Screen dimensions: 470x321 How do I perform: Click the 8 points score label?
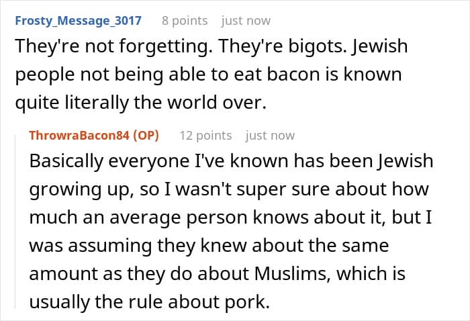pyautogui.click(x=185, y=21)
